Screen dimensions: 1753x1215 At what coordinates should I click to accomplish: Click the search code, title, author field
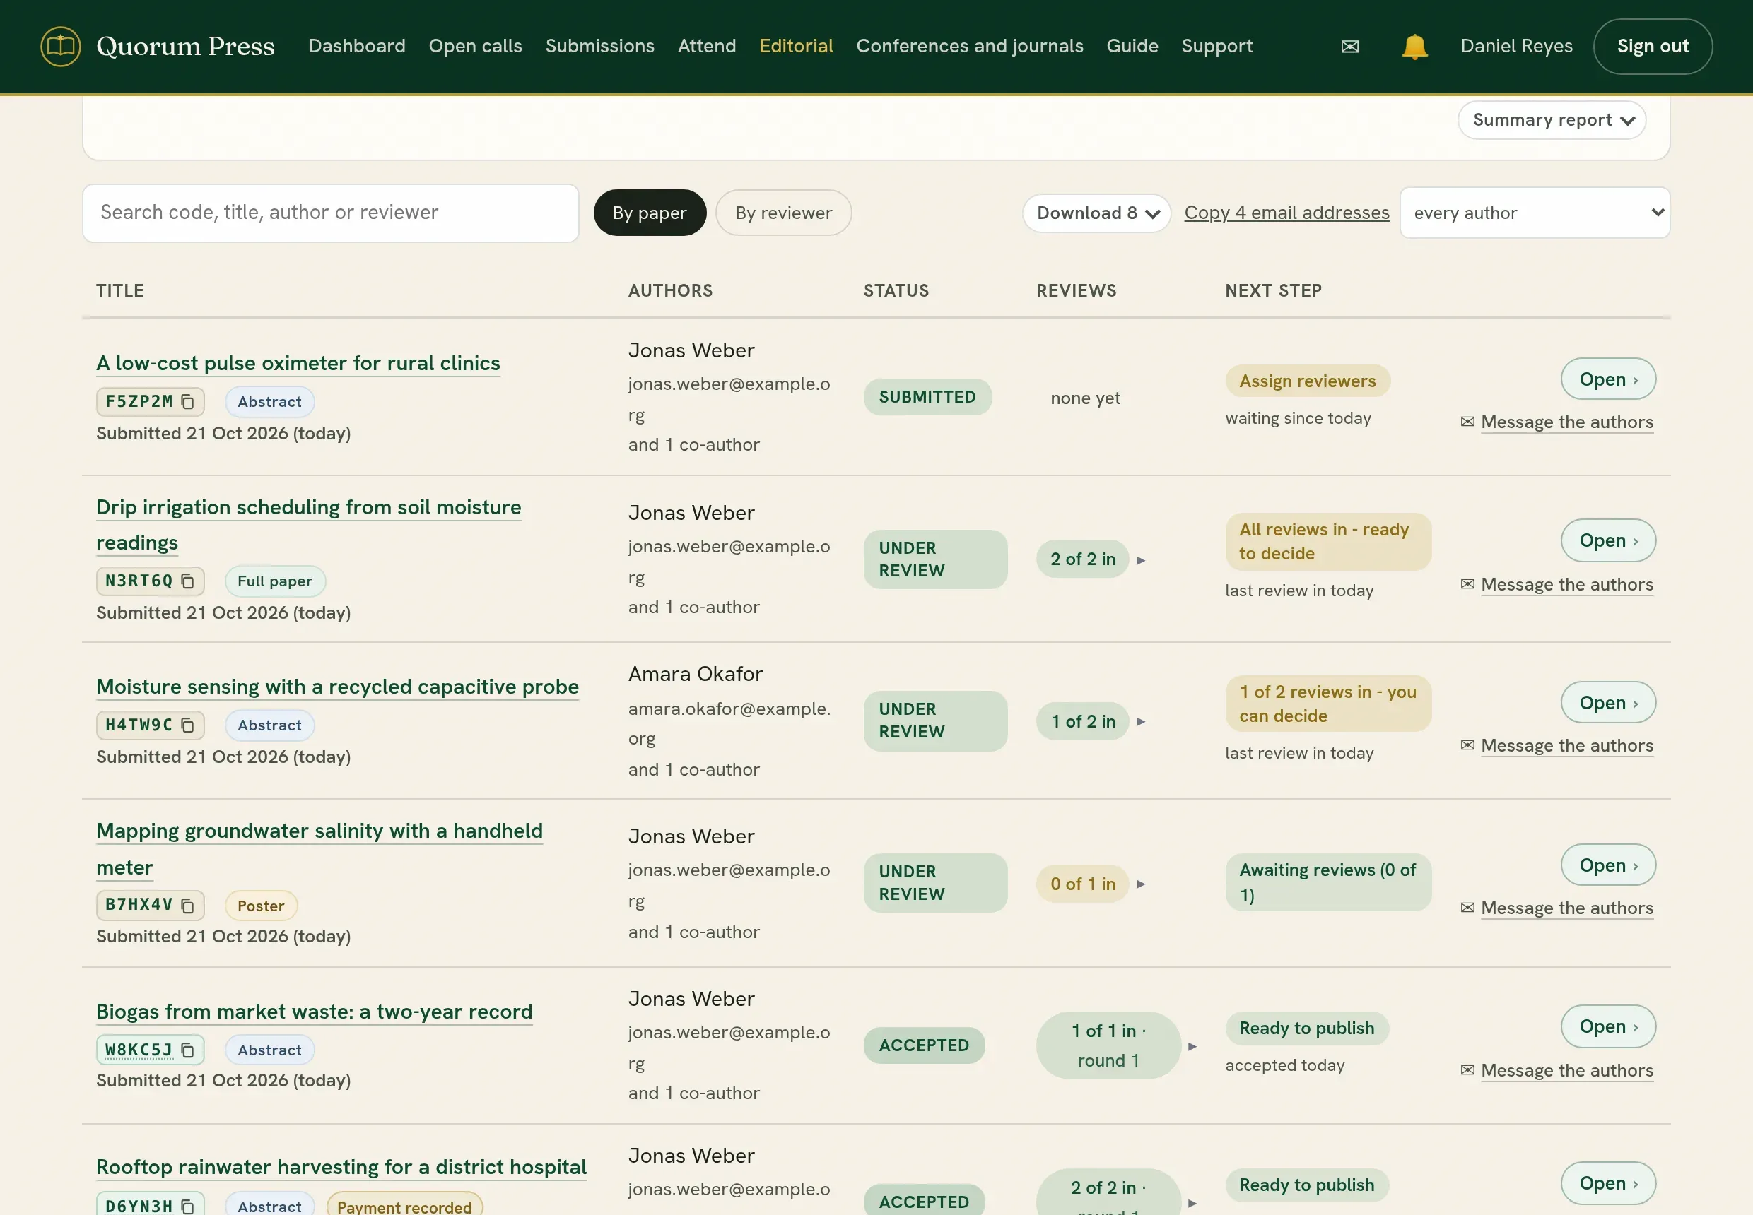331,213
